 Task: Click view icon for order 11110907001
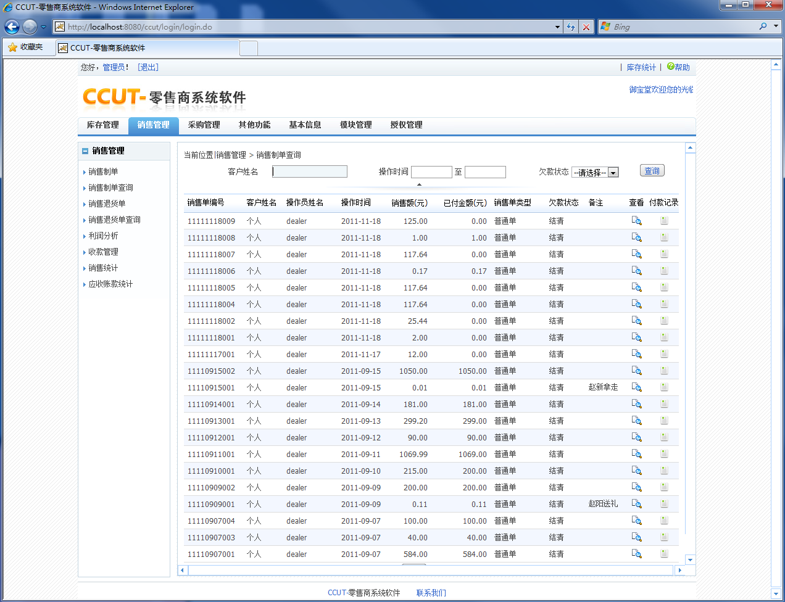(x=636, y=554)
